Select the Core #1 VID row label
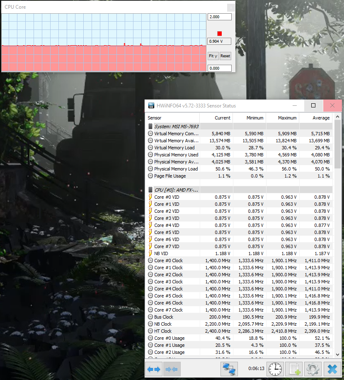 tap(167, 204)
